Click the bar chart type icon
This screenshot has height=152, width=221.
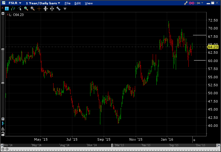click(x=13, y=9)
